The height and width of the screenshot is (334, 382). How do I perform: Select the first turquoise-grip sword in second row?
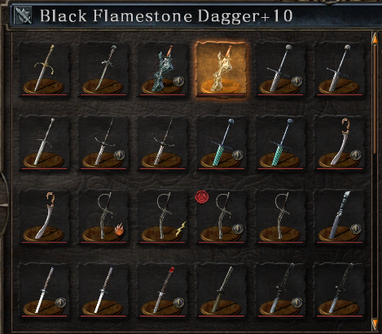pyautogui.click(x=222, y=143)
